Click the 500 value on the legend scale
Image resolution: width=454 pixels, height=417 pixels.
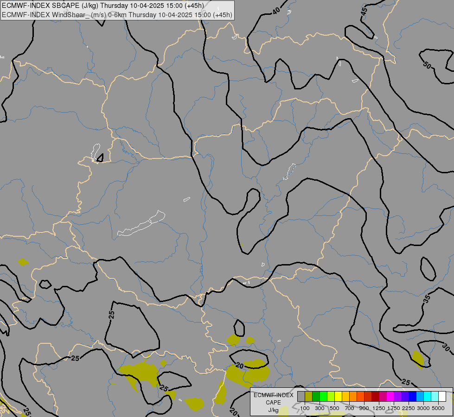334,408
